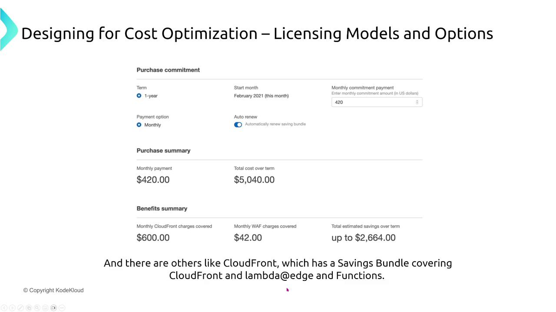The width and height of the screenshot is (556, 312).
Task: Click the monthly commitment stepper arrows
Action: [x=417, y=102]
